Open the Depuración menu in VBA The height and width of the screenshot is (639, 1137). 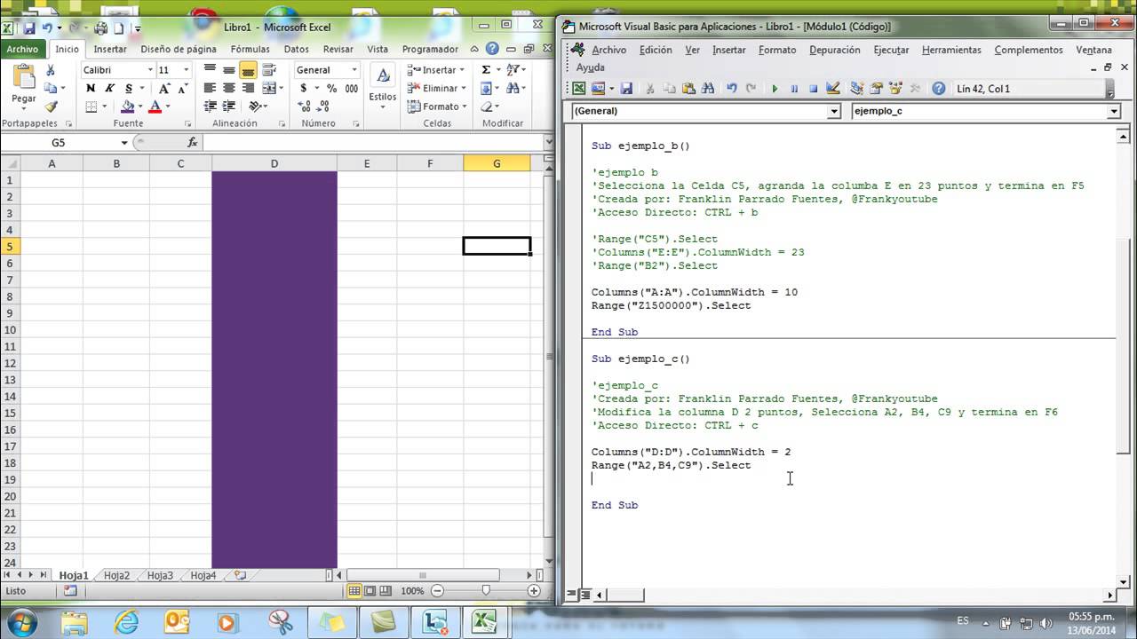[834, 50]
